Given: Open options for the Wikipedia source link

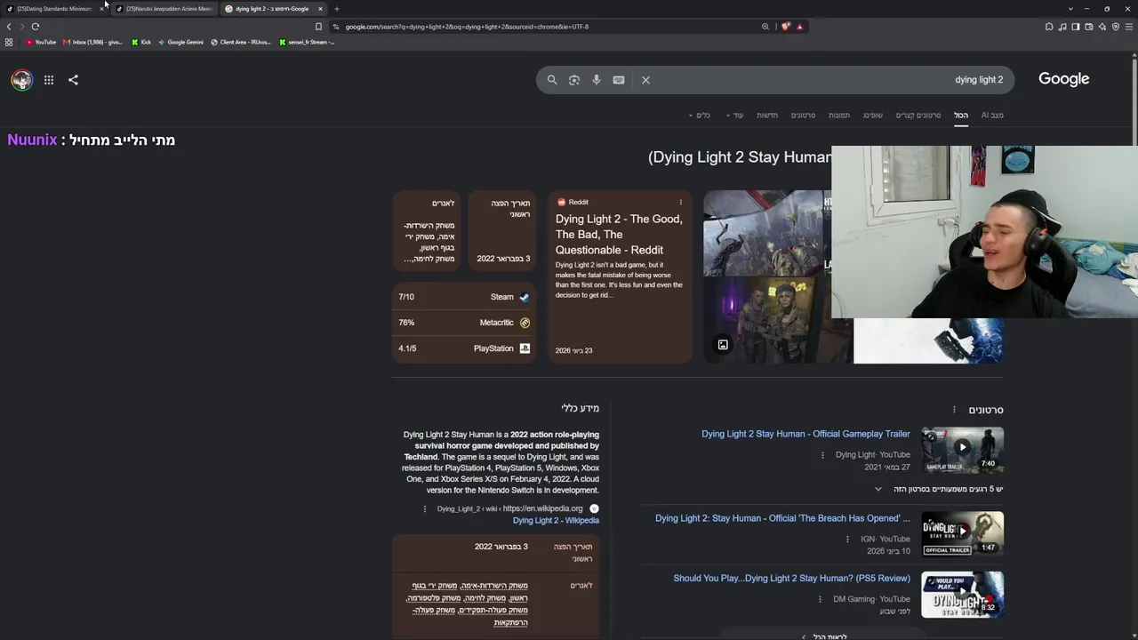Looking at the screenshot, I should pos(425,509).
